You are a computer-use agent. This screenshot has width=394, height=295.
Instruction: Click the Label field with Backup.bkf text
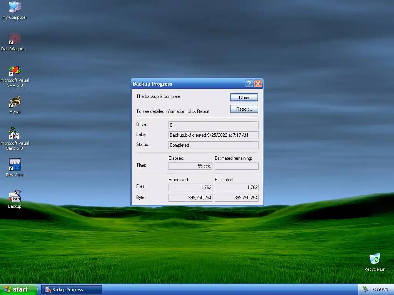[x=213, y=135]
